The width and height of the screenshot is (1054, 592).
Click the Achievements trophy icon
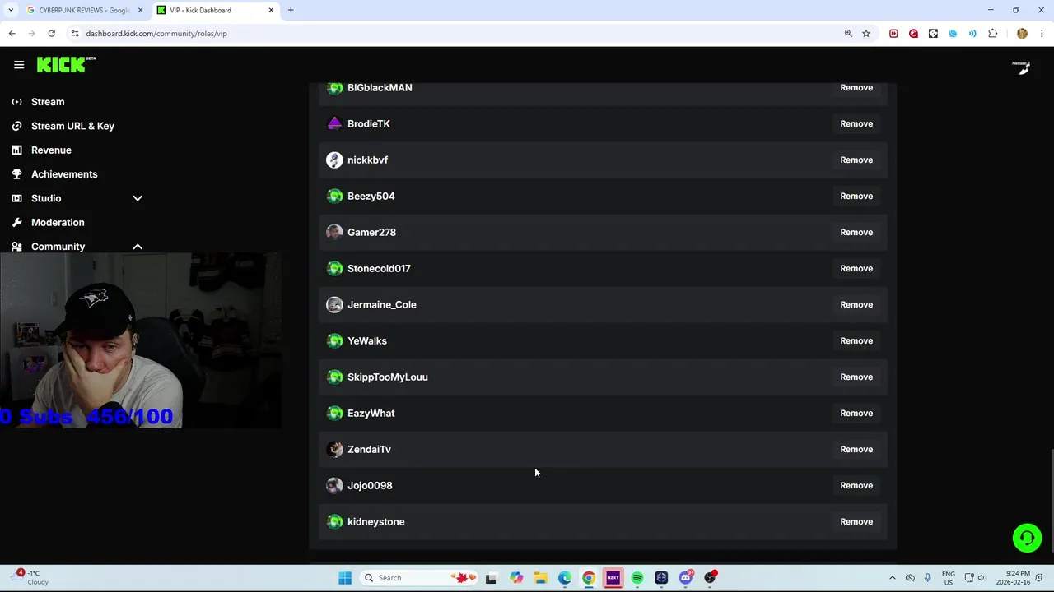[x=16, y=174]
